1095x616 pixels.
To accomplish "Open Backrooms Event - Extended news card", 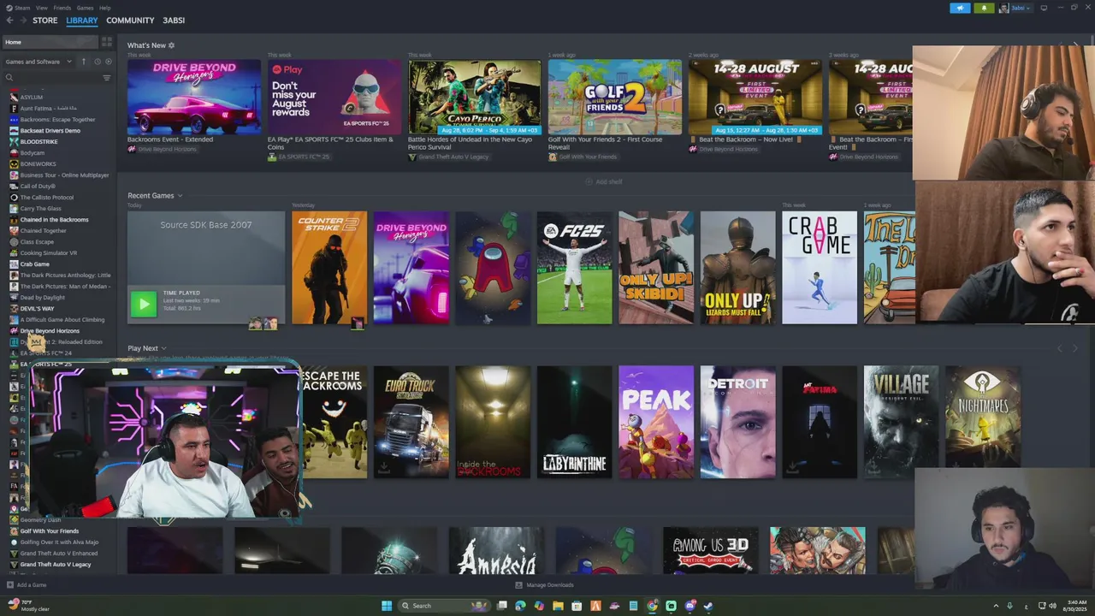I will [194, 97].
